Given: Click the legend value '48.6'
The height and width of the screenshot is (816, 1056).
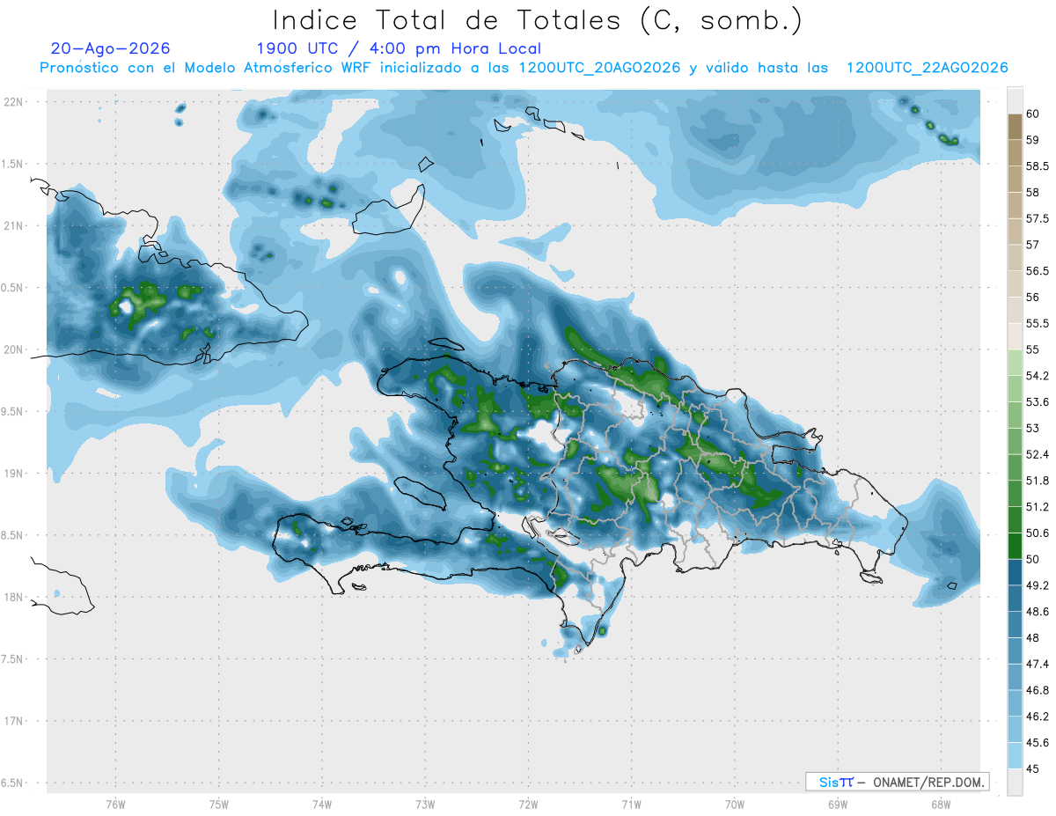Looking at the screenshot, I should point(1037,612).
